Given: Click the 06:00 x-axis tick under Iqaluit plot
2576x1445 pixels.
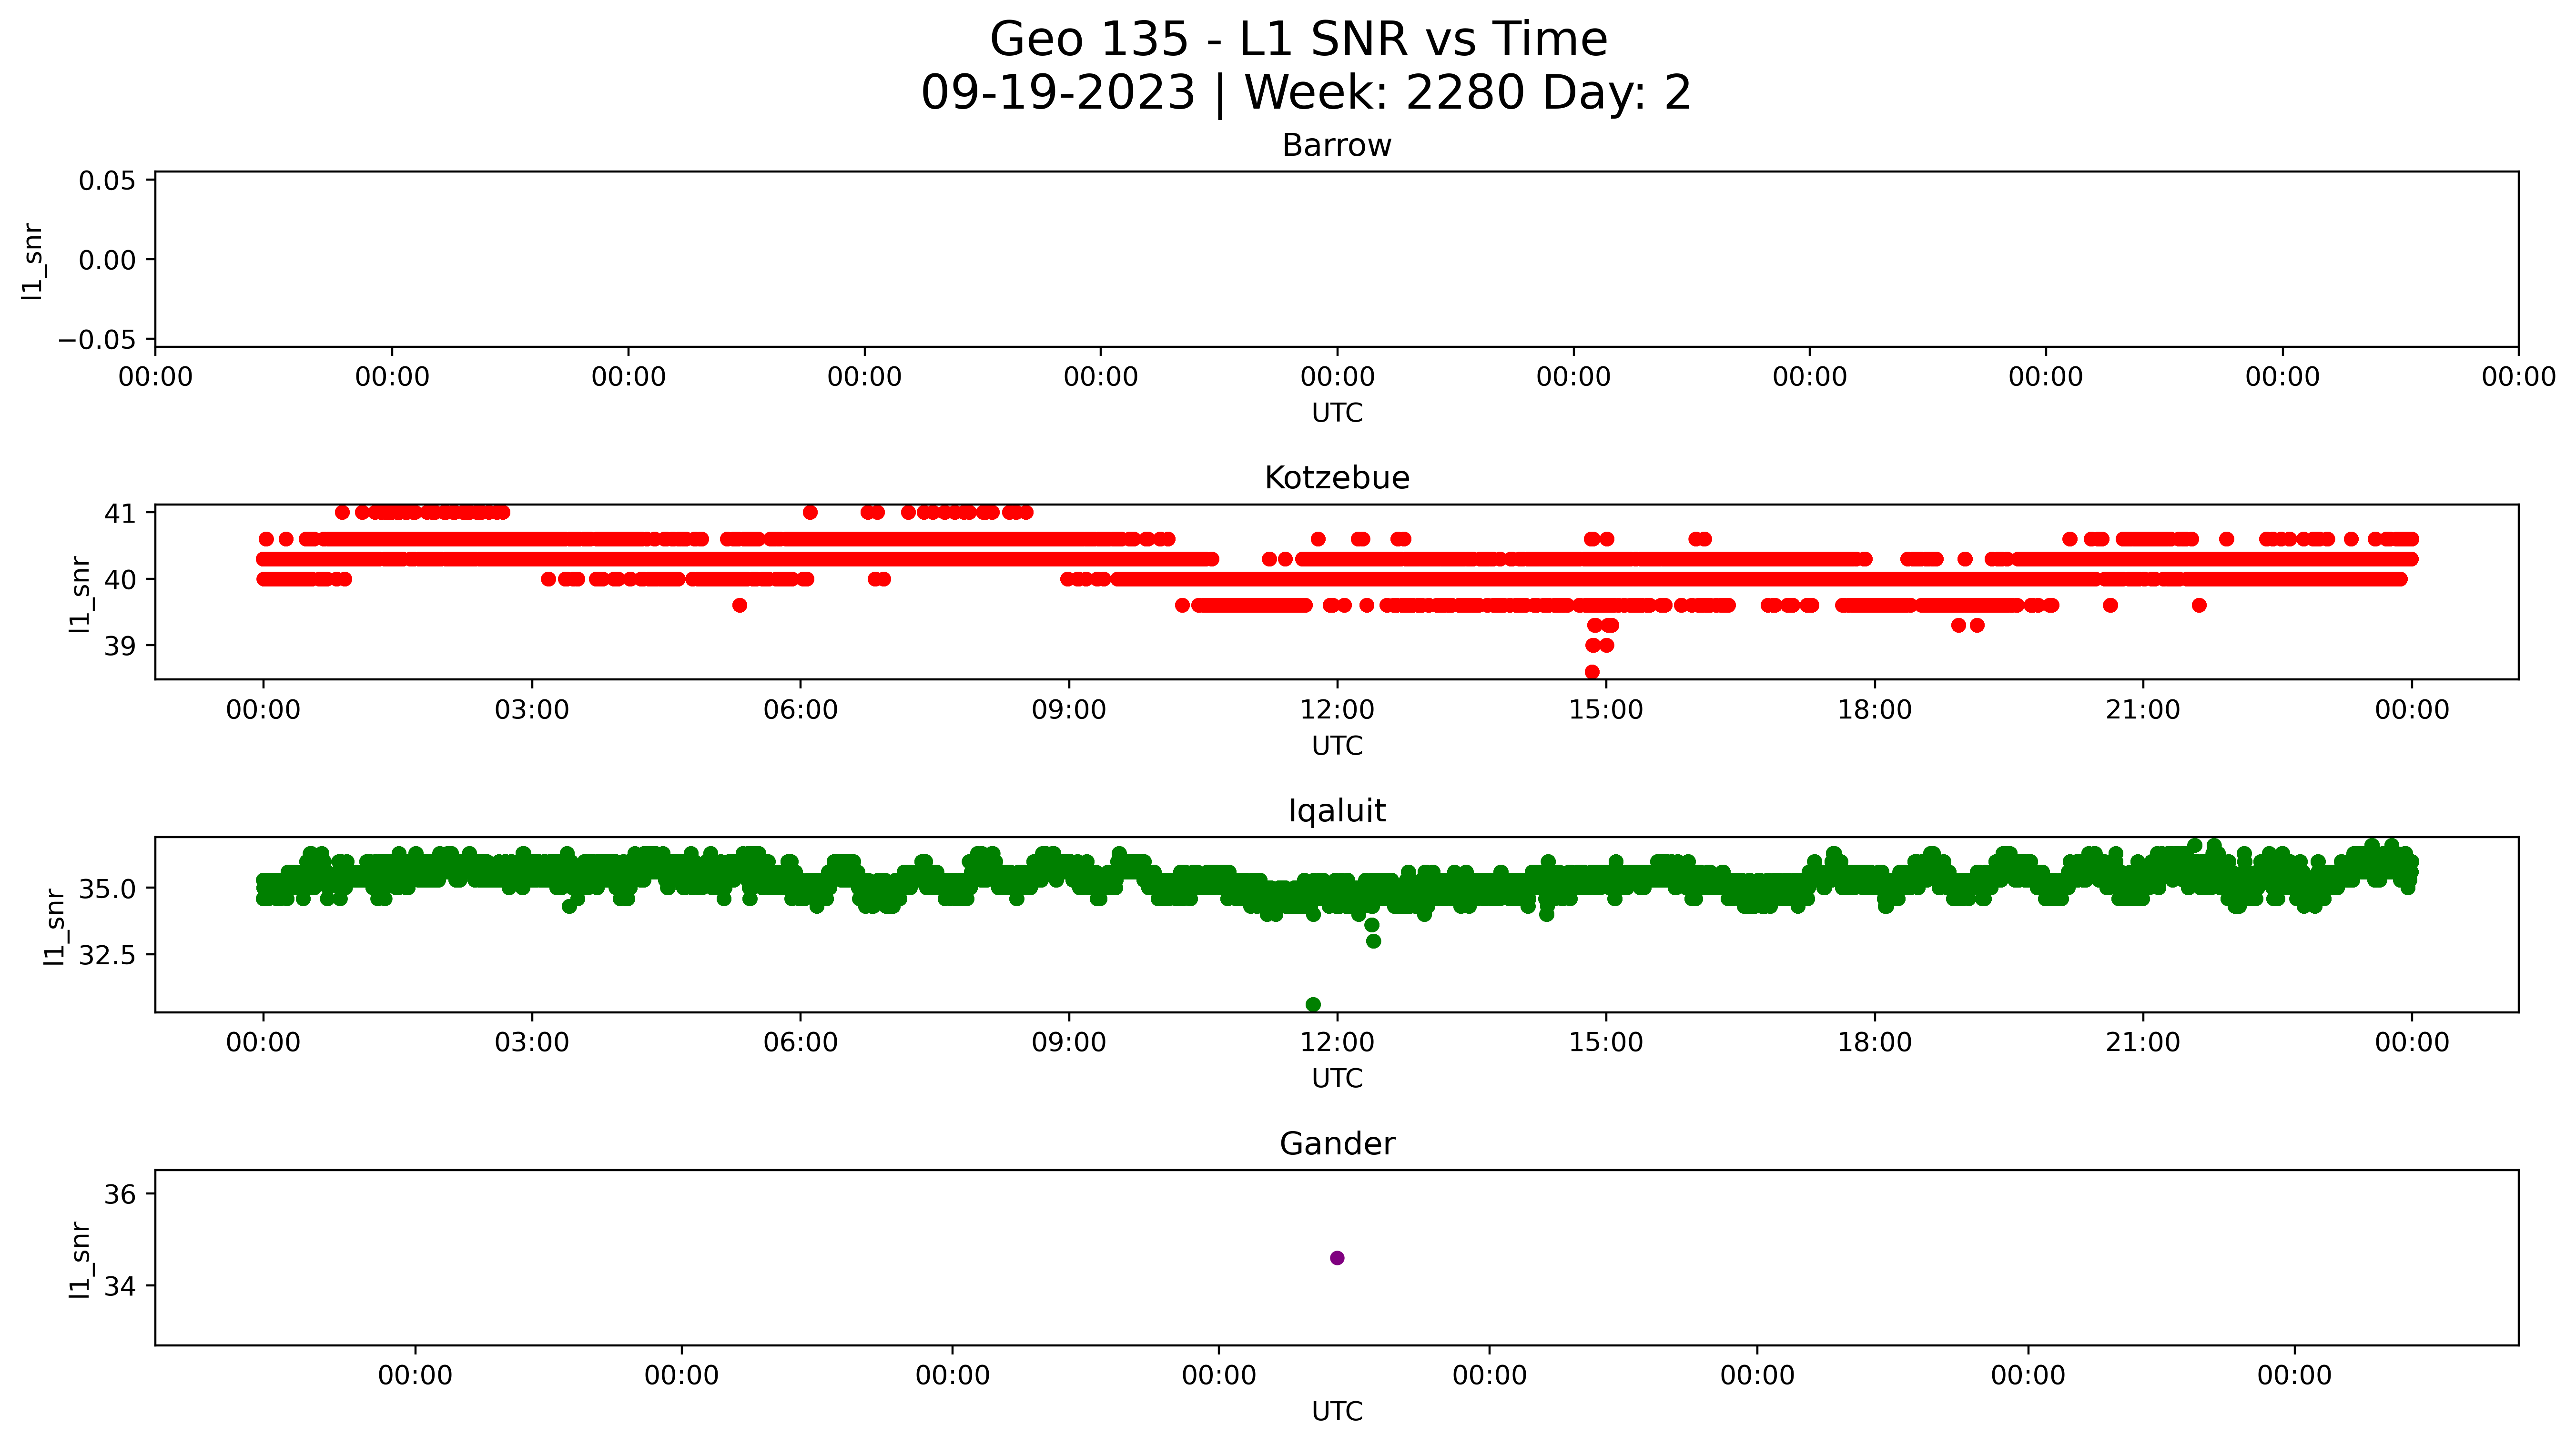Looking at the screenshot, I should (800, 1043).
